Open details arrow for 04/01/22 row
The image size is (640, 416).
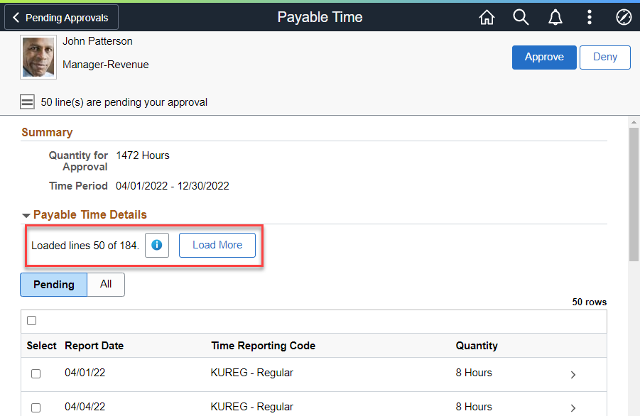click(x=573, y=375)
